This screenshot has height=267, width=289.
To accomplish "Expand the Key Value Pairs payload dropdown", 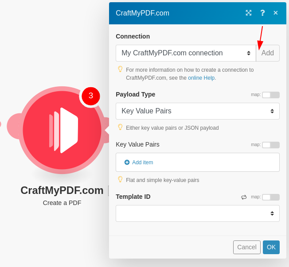I will coord(198,111).
